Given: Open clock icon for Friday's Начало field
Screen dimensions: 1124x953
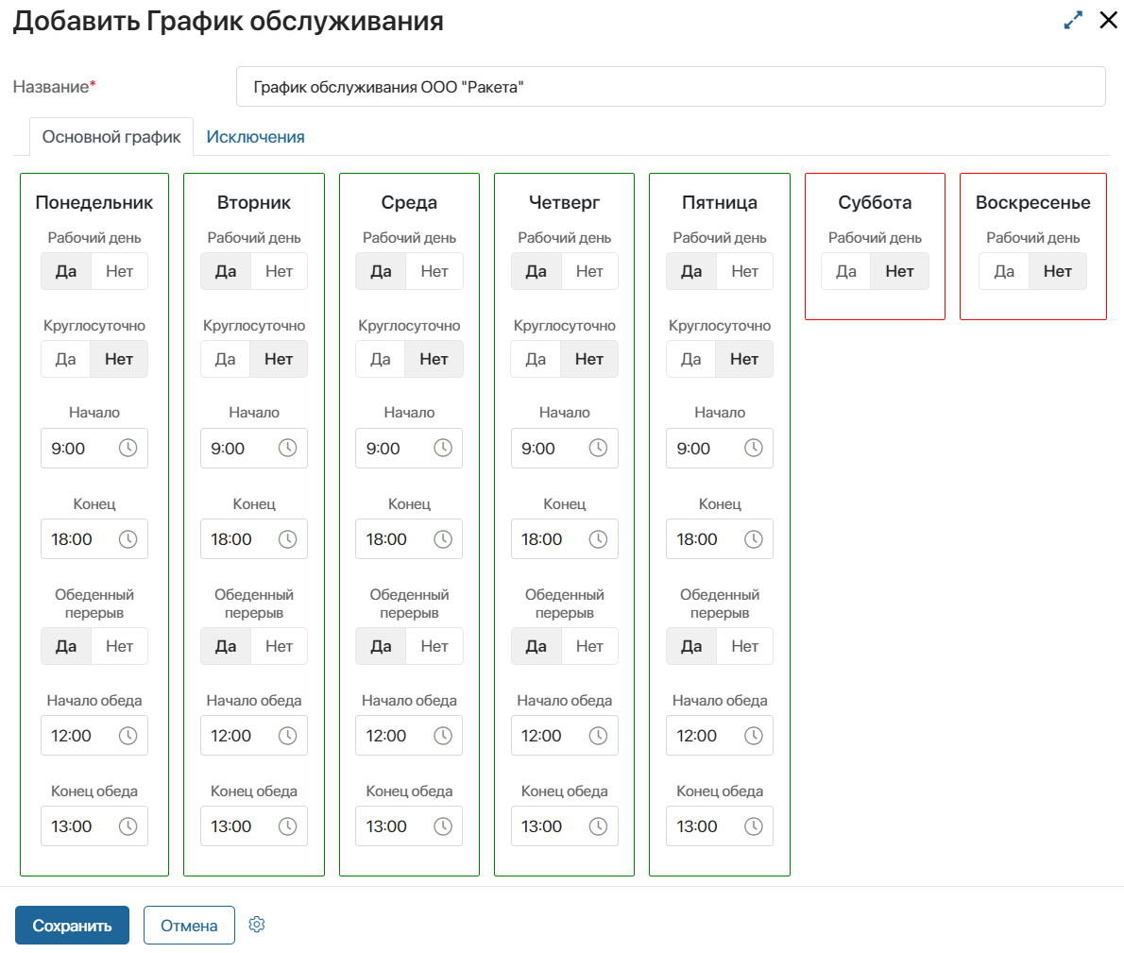Looking at the screenshot, I should point(753,449).
